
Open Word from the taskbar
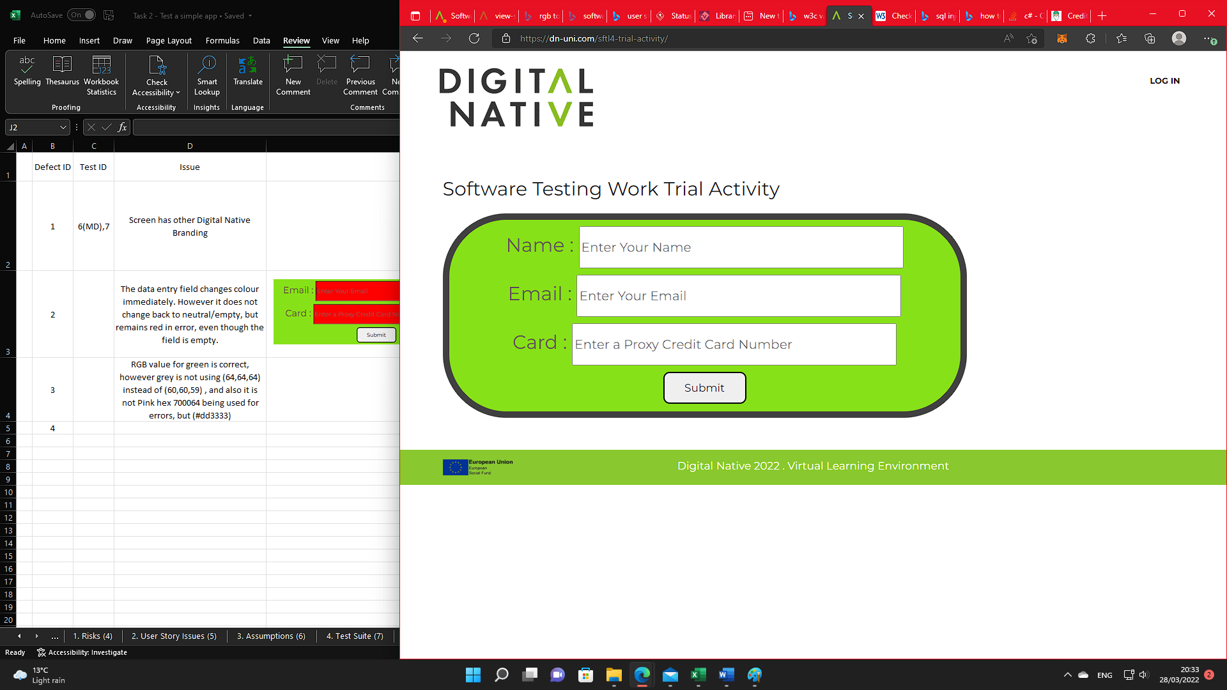[x=727, y=675]
